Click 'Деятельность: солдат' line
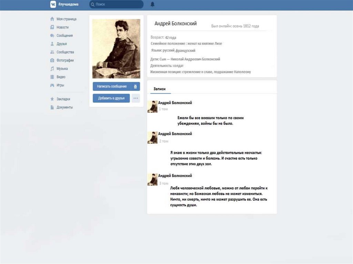 pyautogui.click(x=167, y=66)
